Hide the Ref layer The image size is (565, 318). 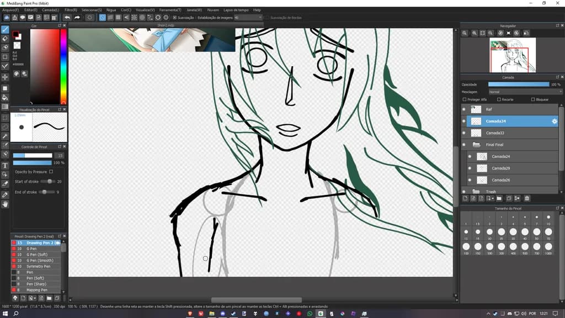coord(464,109)
